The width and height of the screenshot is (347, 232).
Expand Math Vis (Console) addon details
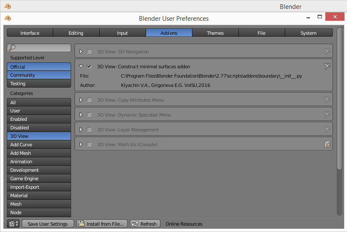81,145
